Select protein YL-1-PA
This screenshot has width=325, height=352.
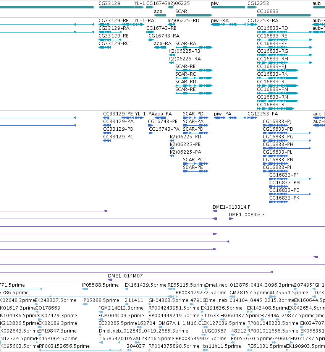point(145,114)
